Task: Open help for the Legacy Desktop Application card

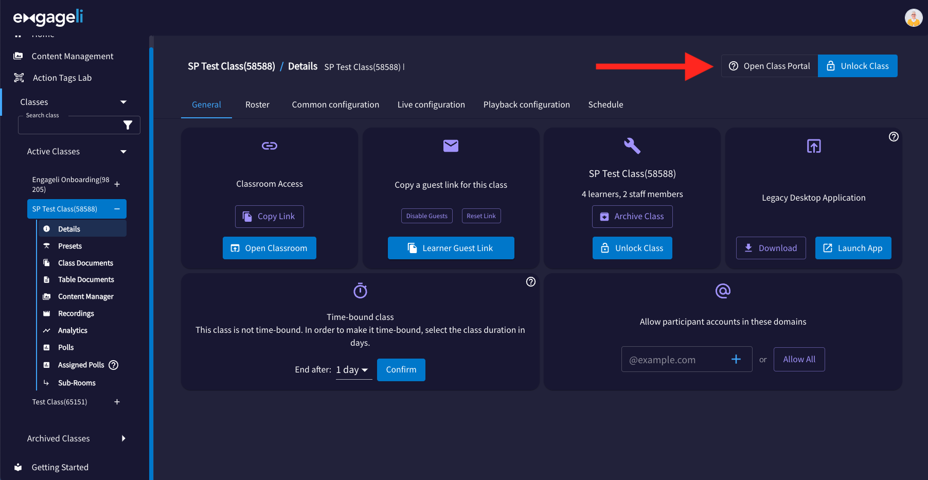Action: pos(894,137)
